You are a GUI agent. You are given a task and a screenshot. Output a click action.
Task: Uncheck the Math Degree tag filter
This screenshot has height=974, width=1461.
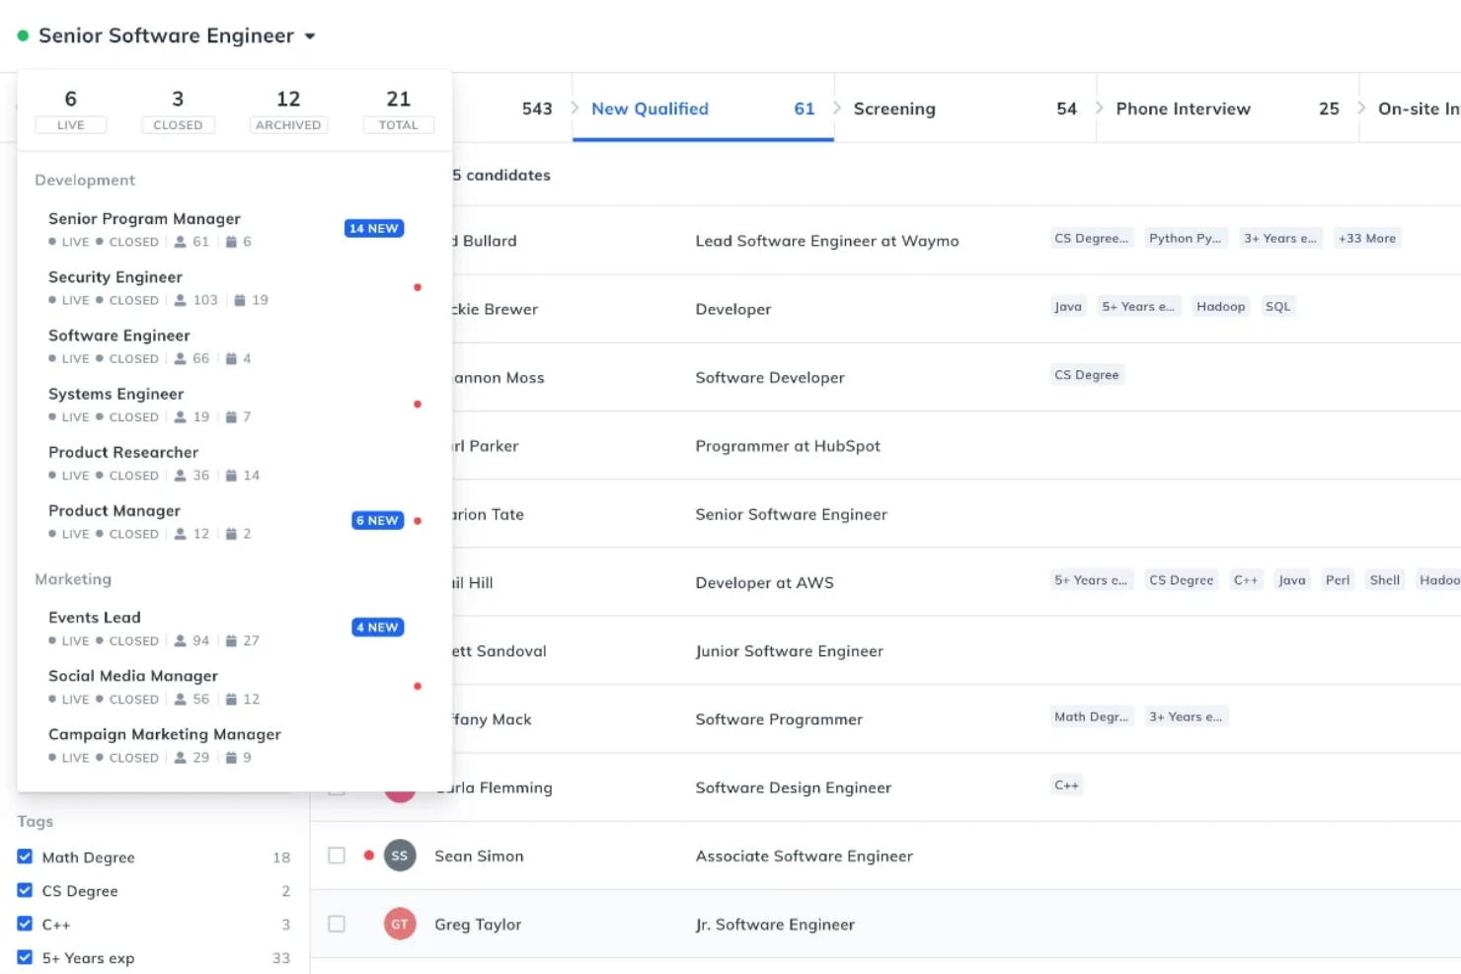coord(25,857)
